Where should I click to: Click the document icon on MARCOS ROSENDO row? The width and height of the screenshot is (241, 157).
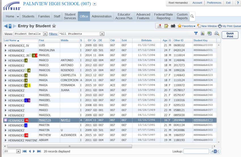coord(26,70)
